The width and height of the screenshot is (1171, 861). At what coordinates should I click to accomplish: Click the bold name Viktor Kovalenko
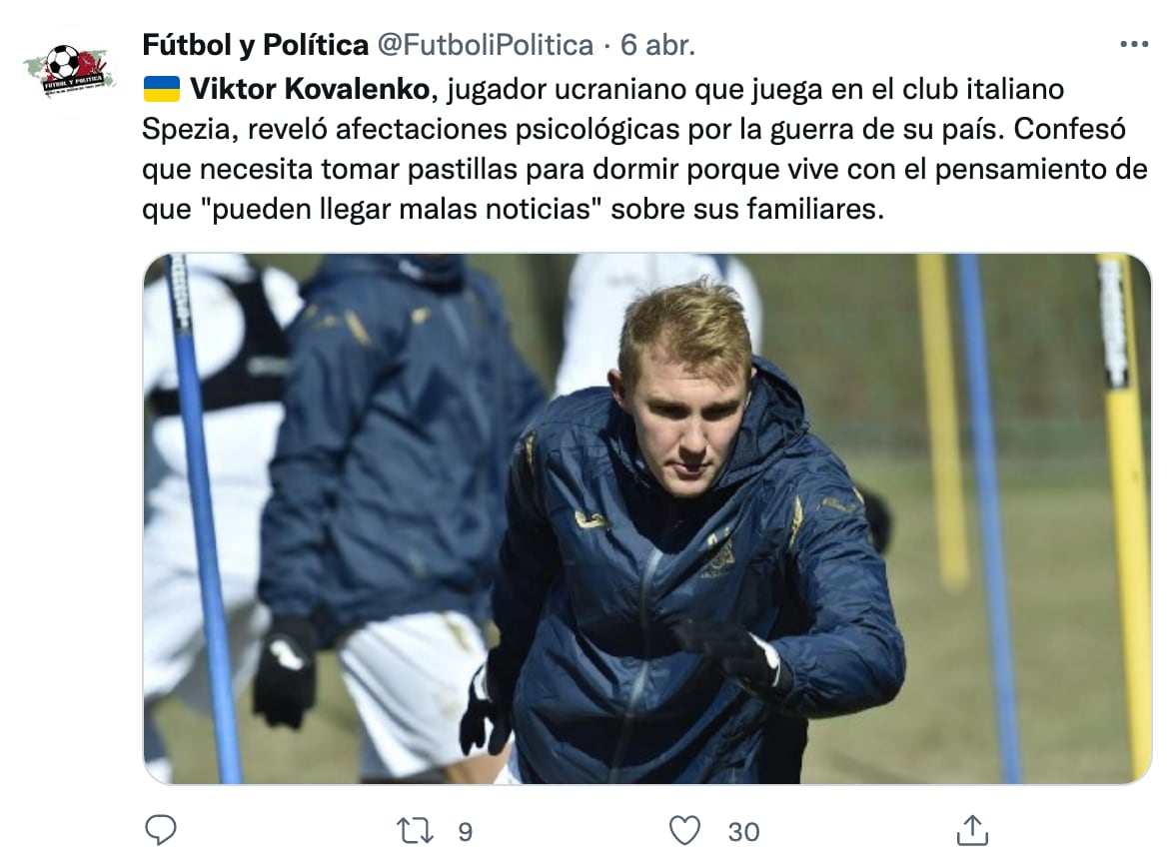click(x=310, y=90)
